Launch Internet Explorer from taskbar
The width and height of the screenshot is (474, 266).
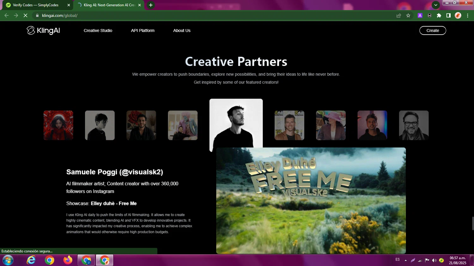[31, 260]
